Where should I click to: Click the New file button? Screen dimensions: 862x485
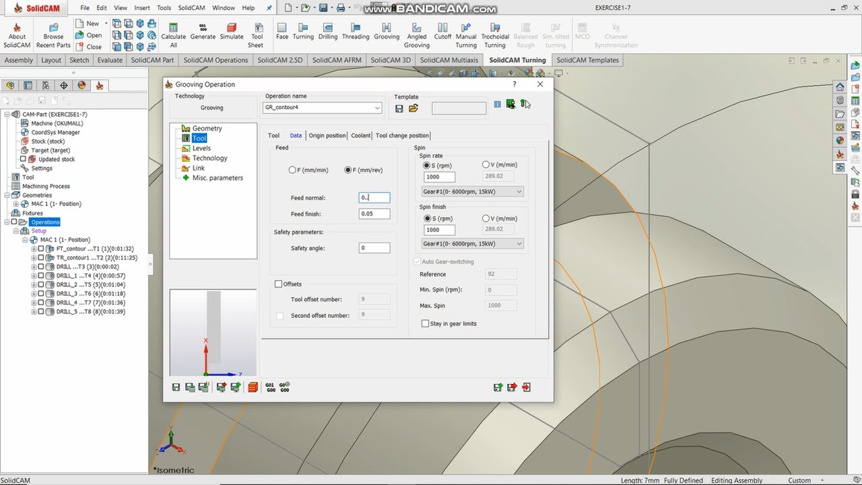(88, 23)
